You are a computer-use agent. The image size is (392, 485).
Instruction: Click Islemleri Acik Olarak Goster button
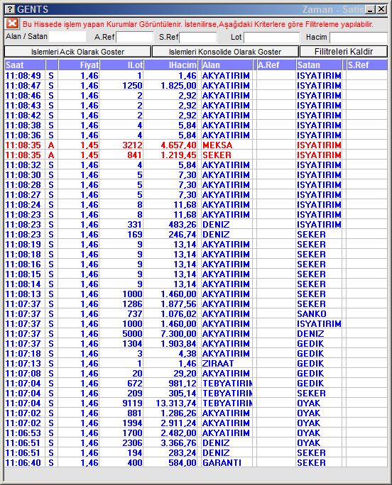(x=78, y=52)
